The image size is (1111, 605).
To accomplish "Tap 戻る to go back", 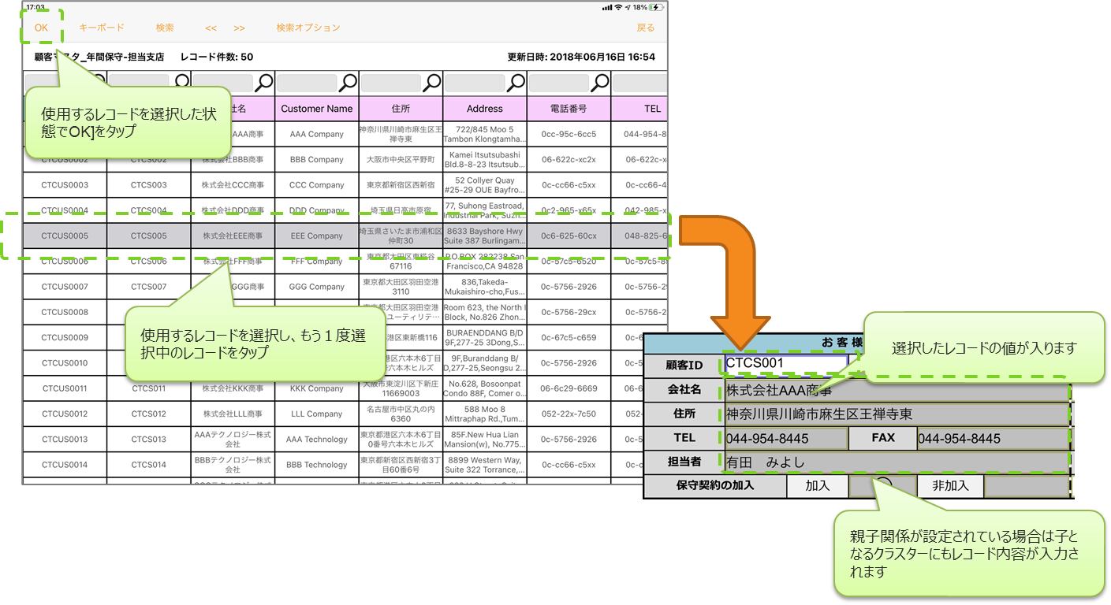I will coord(645,28).
